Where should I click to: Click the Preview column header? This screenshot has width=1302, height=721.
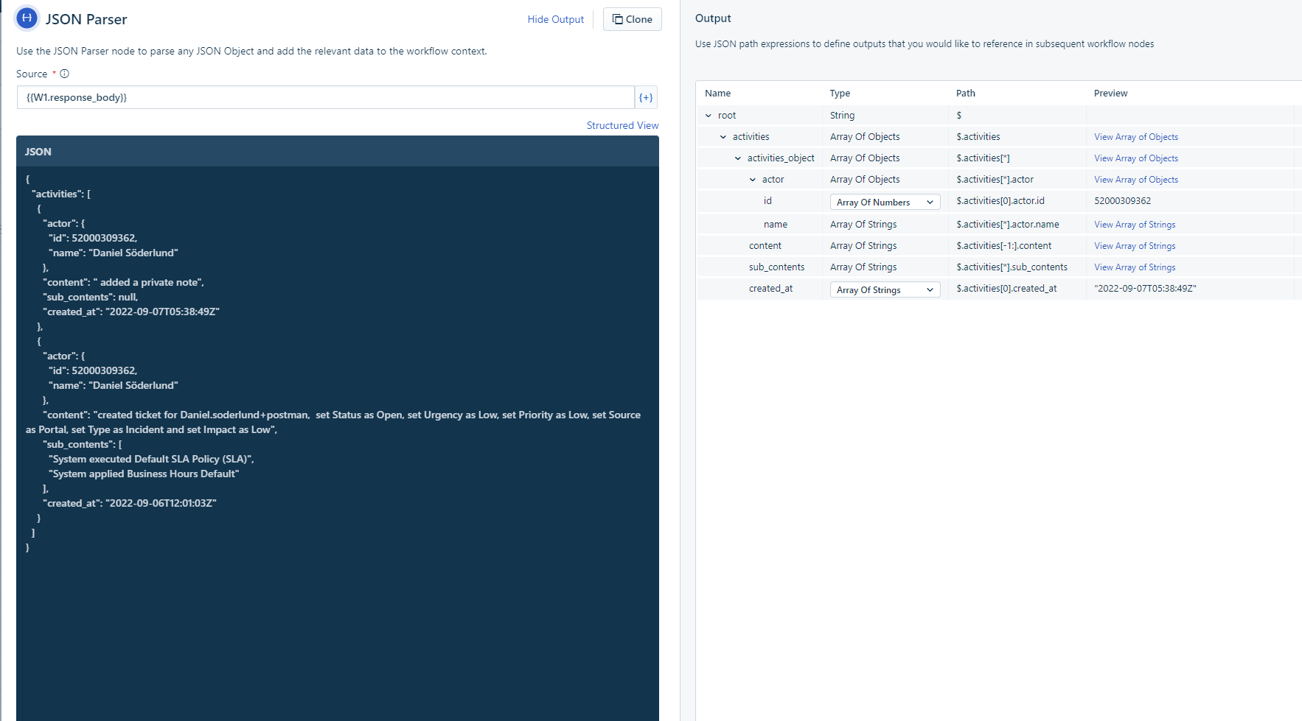pyautogui.click(x=1110, y=93)
